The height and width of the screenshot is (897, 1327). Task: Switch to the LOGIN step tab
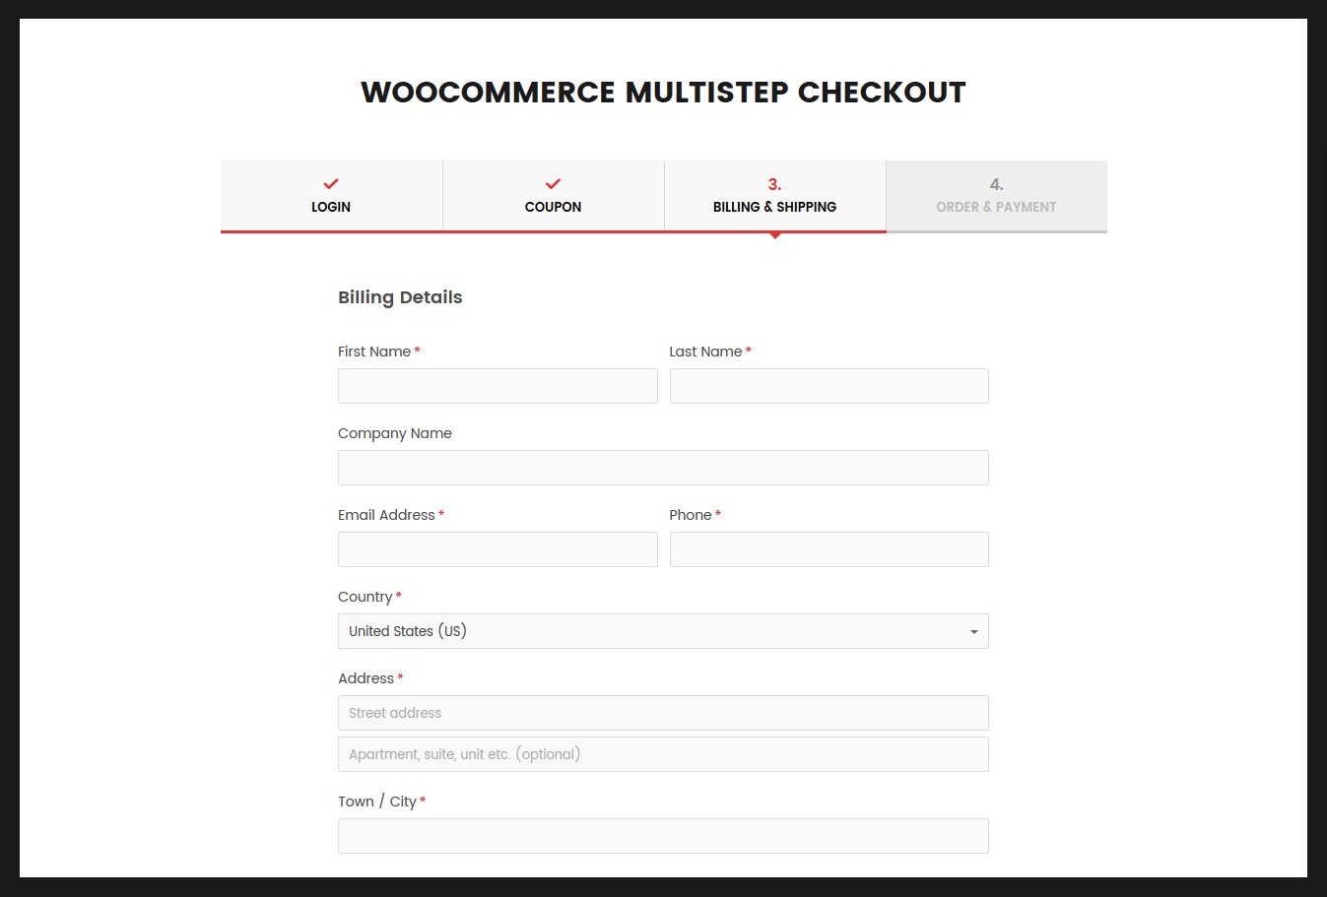point(330,195)
